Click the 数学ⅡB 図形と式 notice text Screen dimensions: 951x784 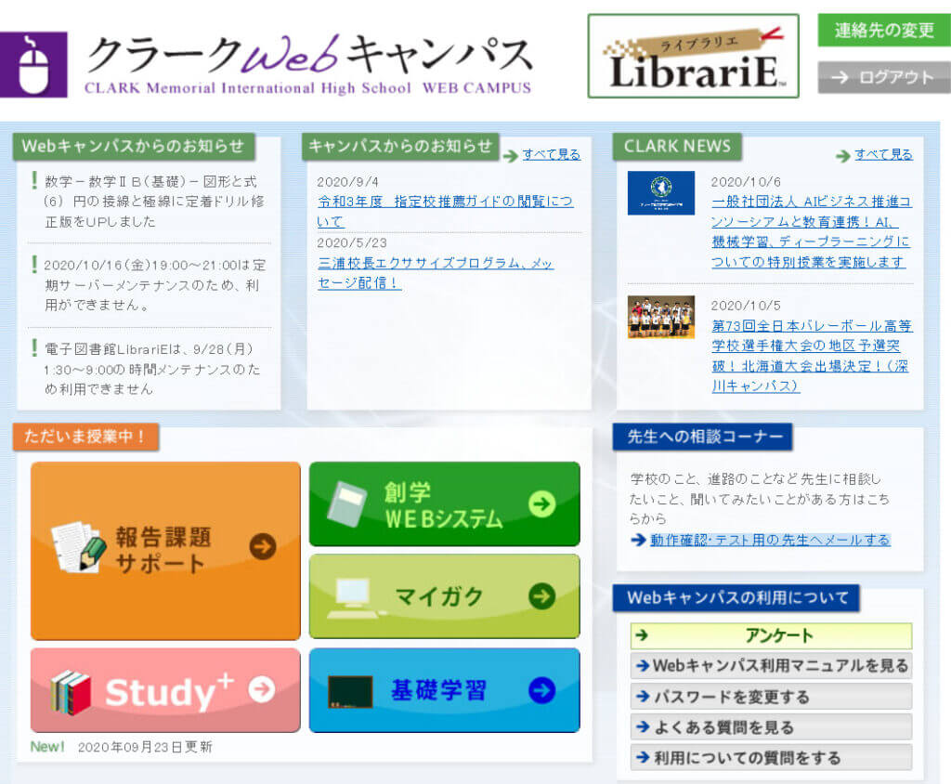155,202
